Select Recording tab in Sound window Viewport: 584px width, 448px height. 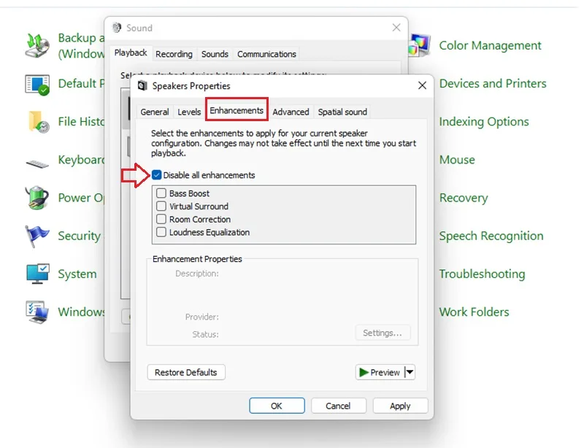coord(174,54)
